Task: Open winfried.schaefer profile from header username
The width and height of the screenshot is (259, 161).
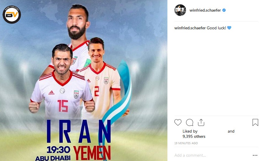Action: [x=205, y=10]
